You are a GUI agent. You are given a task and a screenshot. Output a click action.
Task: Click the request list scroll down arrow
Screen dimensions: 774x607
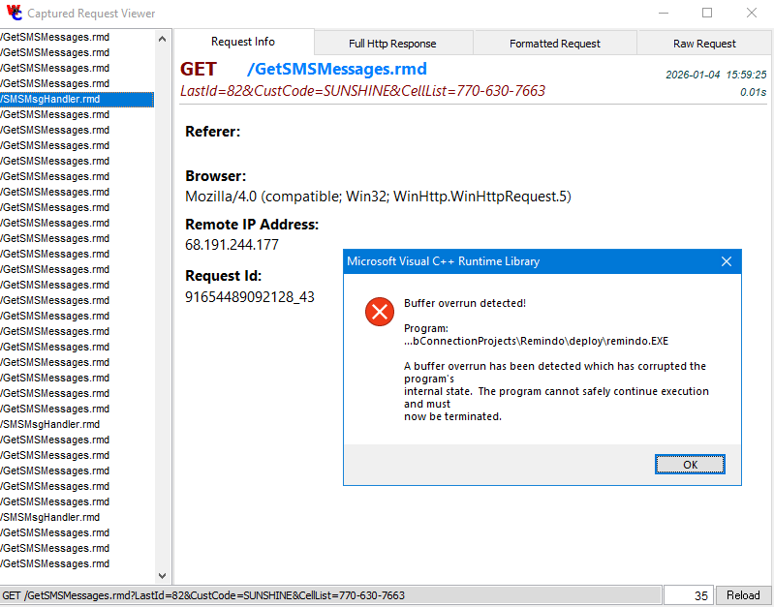click(x=163, y=576)
